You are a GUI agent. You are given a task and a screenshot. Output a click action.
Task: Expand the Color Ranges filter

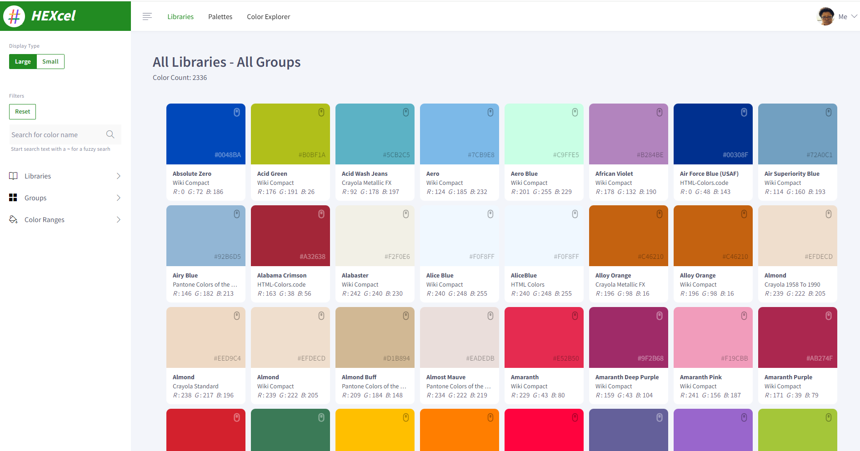(x=65, y=220)
